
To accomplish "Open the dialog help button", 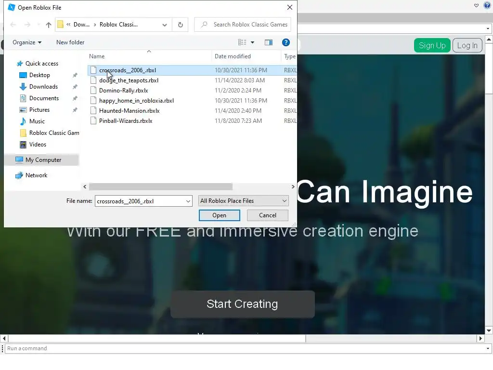I will (285, 42).
